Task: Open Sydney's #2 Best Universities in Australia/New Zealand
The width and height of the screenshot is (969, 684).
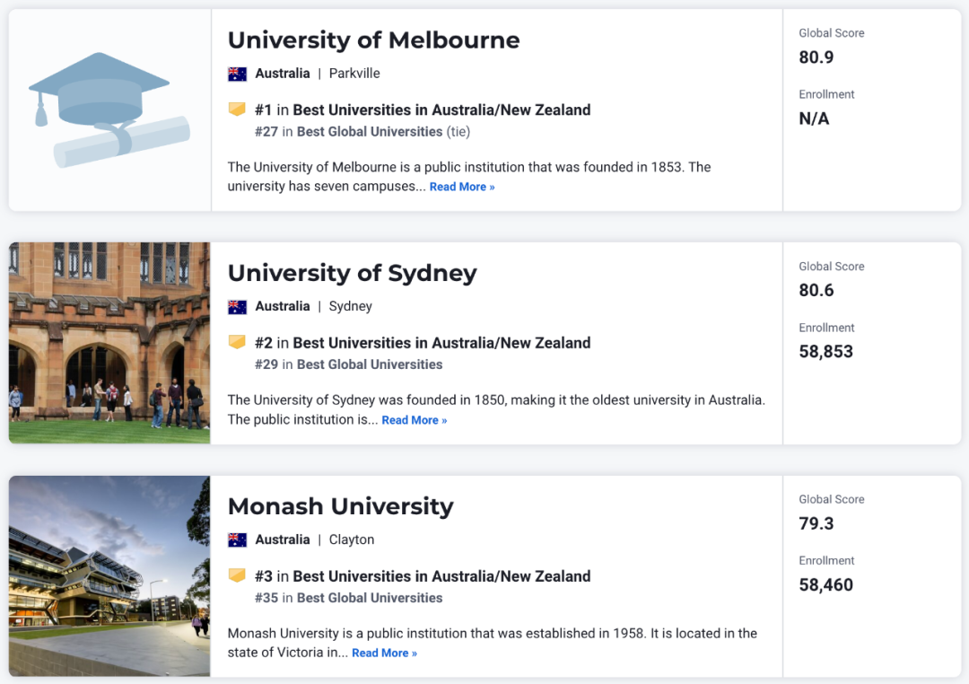Action: pos(423,343)
